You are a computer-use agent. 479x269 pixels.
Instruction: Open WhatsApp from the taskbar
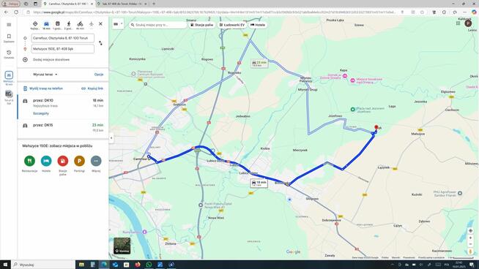pos(149,265)
